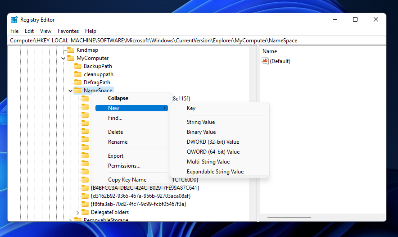Screen dimensions: 398x237
Task: Select the Kindmap key
Action: click(87, 50)
